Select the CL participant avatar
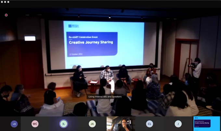Screen dimensions: 221x131 [x=149, y=124]
